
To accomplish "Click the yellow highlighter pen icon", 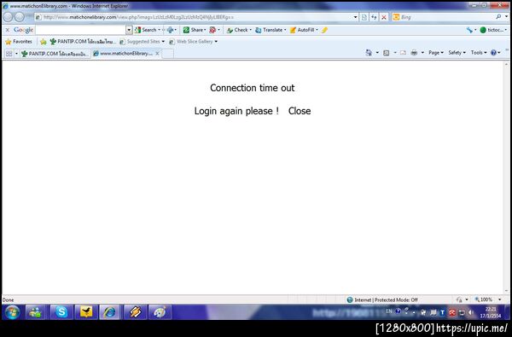I will coord(324,30).
